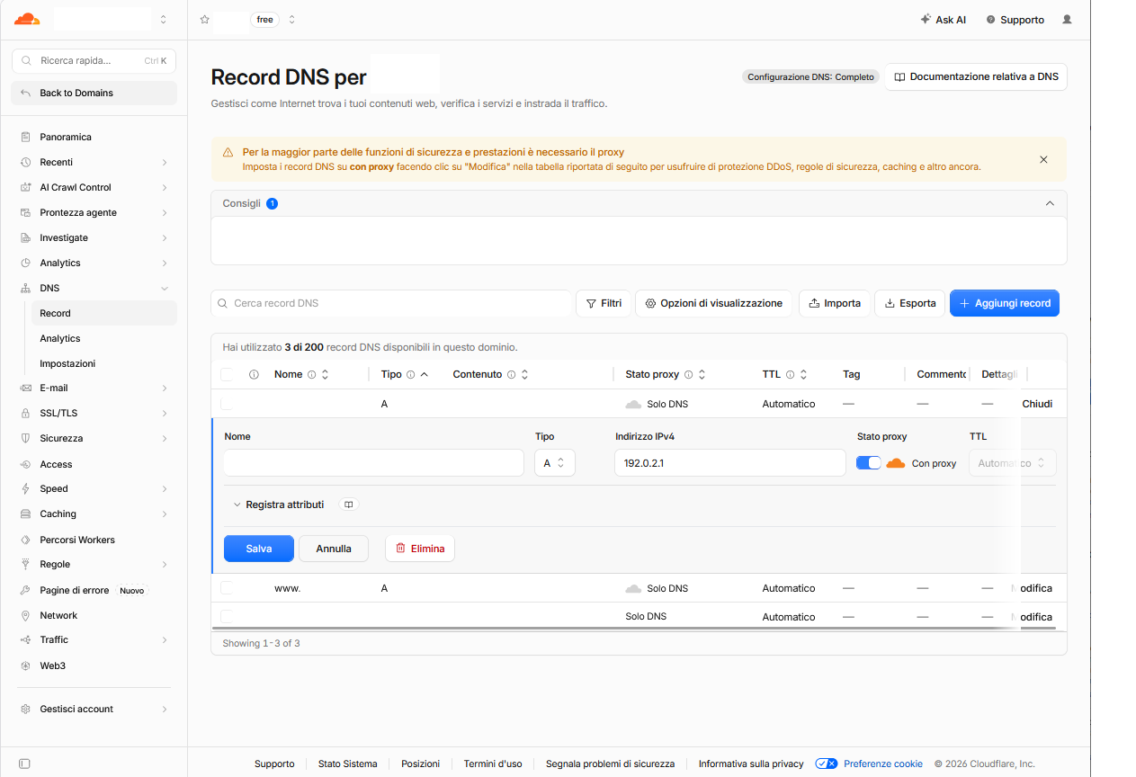Click the info icon beside Contenuto column
Image resolution: width=1136 pixels, height=777 pixels.
pos(511,374)
